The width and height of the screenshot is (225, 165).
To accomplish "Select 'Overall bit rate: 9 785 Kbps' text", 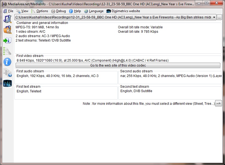I will pyautogui.click(x=138, y=32).
